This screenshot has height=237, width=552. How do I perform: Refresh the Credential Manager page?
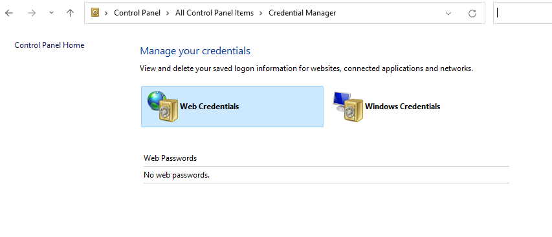tap(472, 14)
